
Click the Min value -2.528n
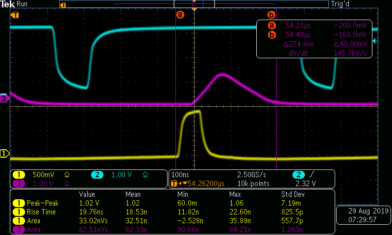click(x=190, y=221)
